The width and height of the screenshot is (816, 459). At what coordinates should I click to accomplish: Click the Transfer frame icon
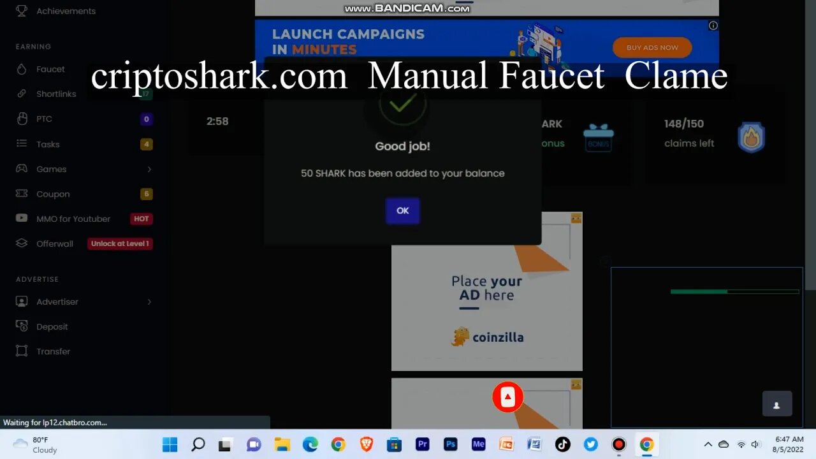22,351
